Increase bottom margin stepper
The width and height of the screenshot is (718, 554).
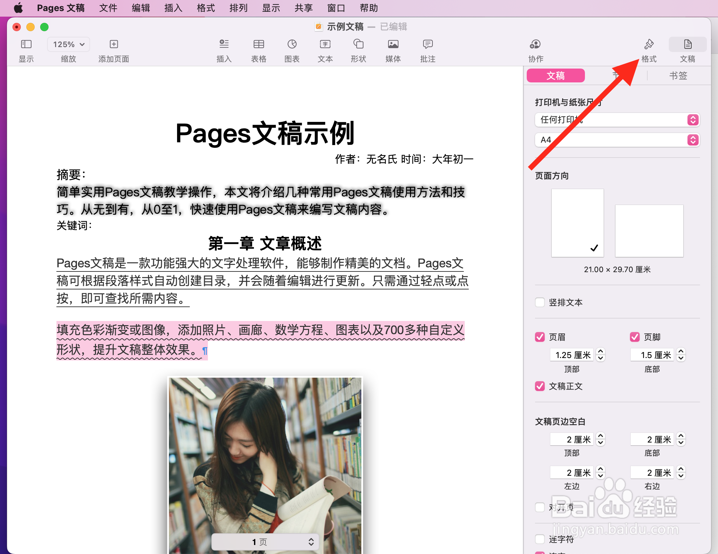681,436
